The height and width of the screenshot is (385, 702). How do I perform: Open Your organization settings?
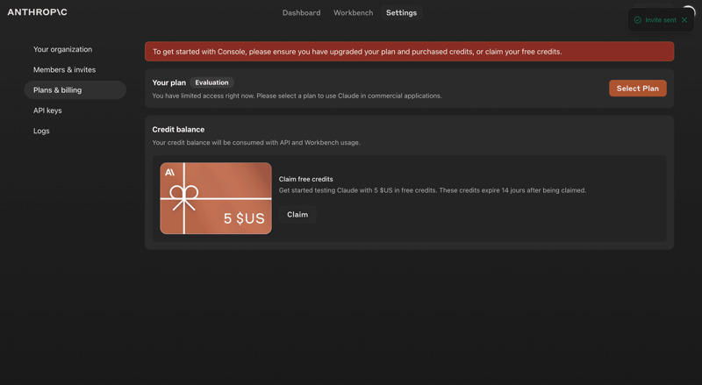[x=62, y=49]
